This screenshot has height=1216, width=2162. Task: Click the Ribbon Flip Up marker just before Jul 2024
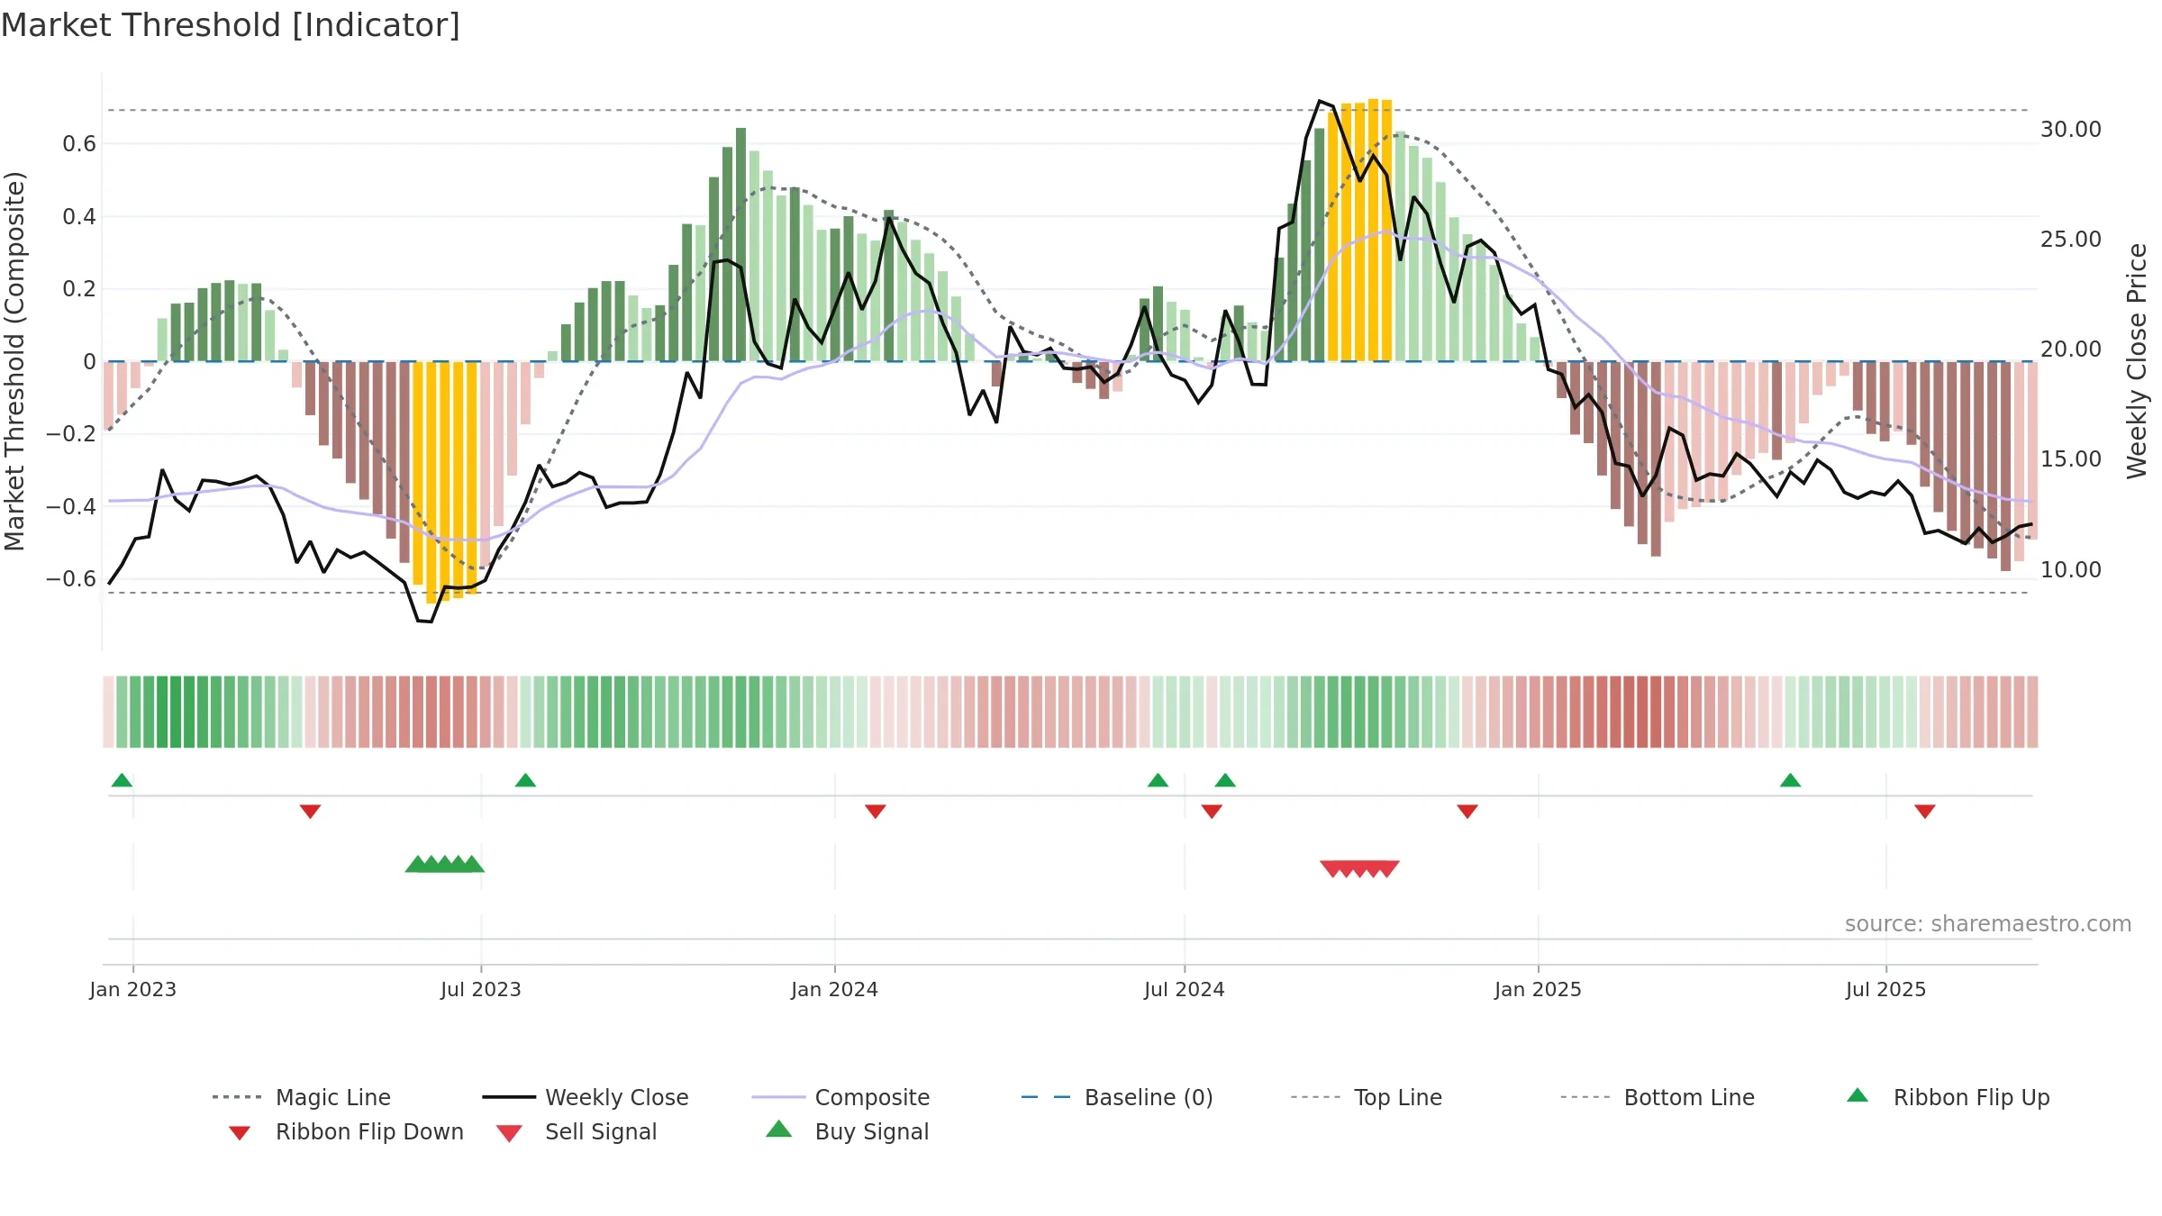point(1158,780)
